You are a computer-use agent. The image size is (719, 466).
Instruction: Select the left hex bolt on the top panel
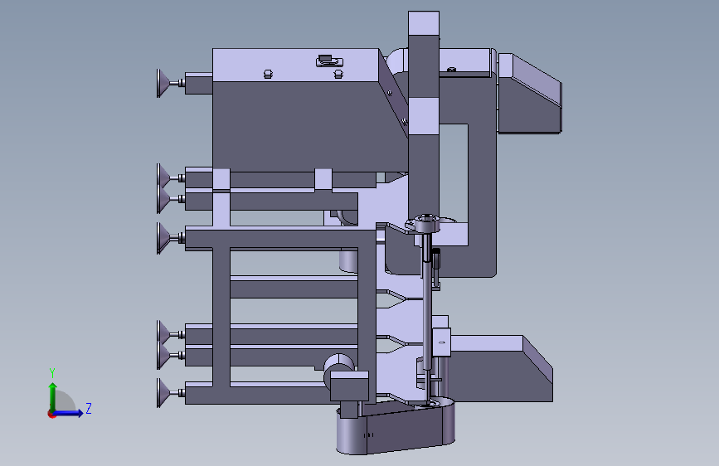coord(268,74)
